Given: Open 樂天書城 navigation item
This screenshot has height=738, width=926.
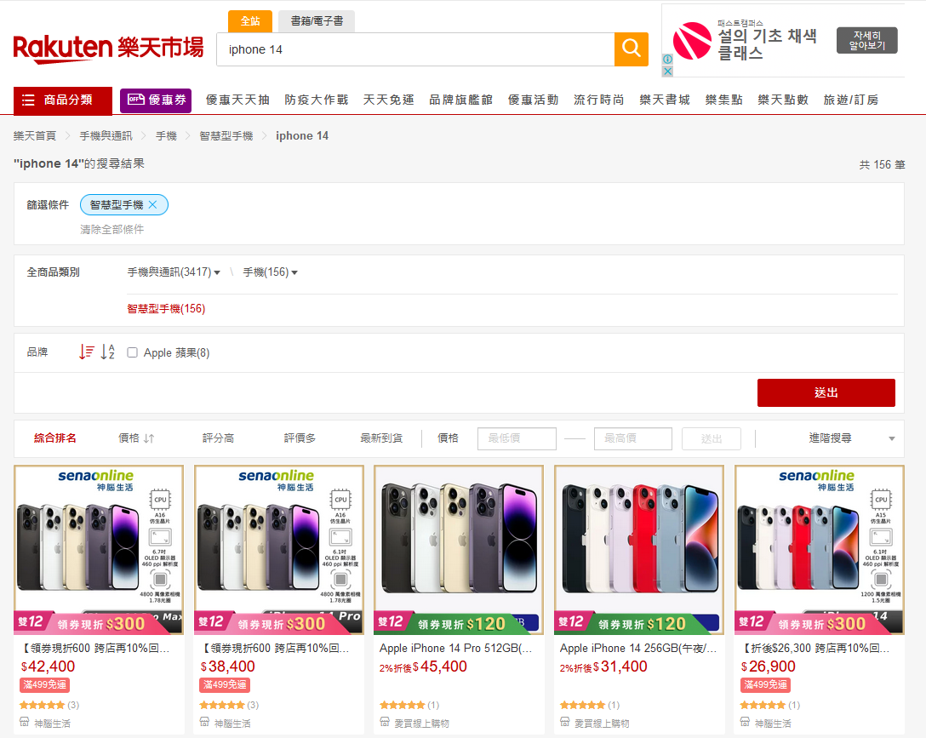Looking at the screenshot, I should (x=665, y=100).
